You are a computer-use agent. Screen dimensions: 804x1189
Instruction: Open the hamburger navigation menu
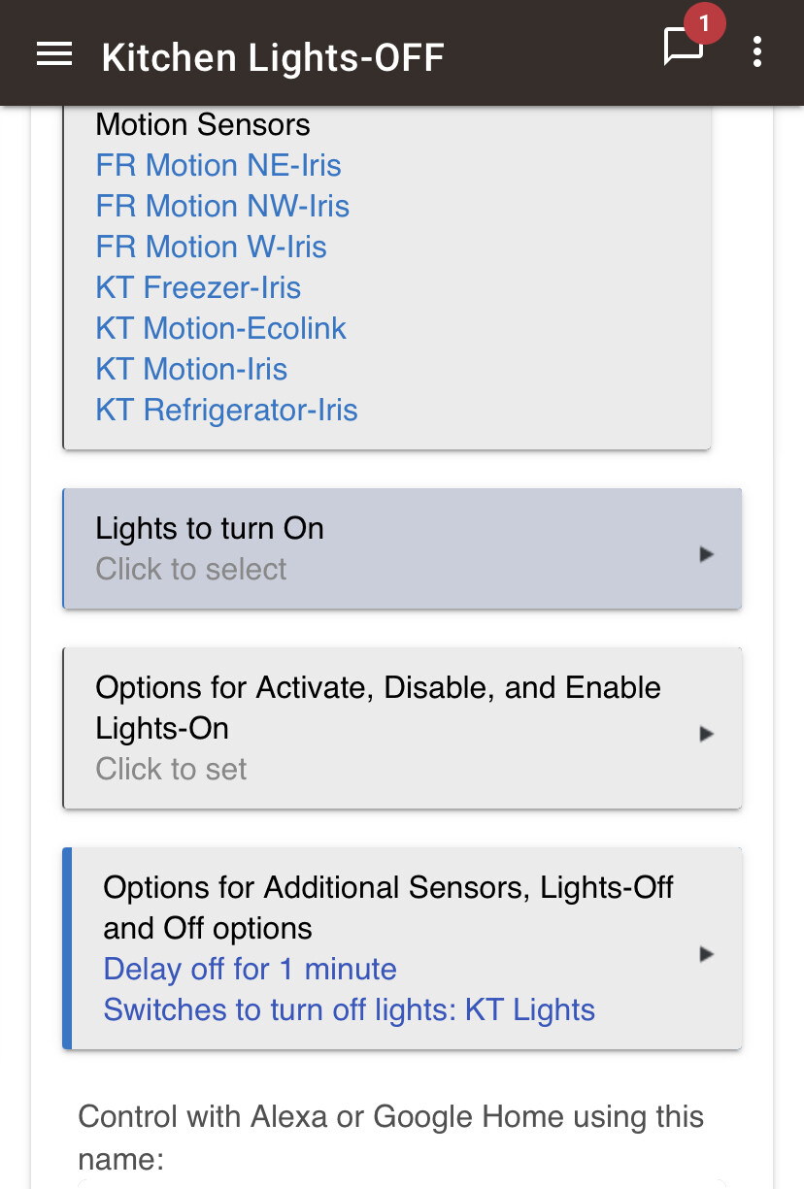click(x=54, y=54)
